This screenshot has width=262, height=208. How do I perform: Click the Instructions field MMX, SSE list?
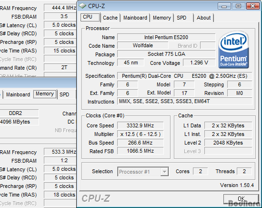[x=184, y=101]
